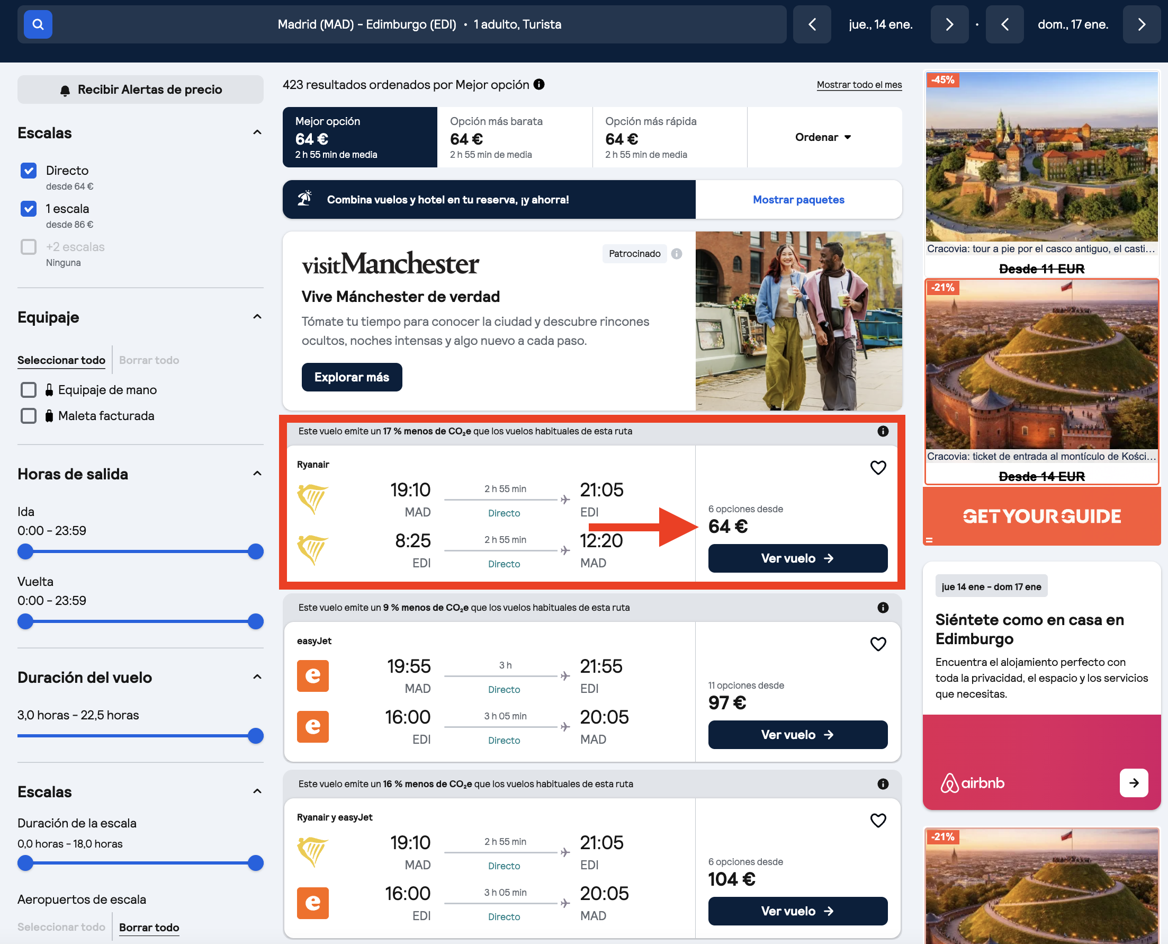Click Ida slider left handle
The image size is (1168, 944).
(x=25, y=551)
